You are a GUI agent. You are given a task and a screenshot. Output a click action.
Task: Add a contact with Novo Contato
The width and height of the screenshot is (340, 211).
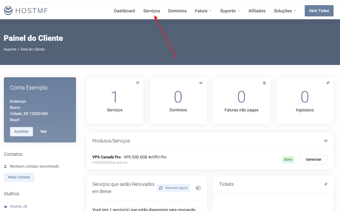pos(19,177)
